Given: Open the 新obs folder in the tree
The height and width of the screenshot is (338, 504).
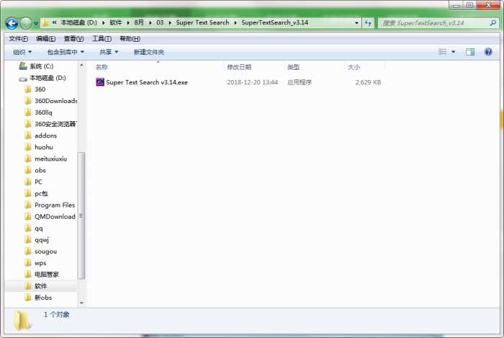Looking at the screenshot, I should pyautogui.click(x=43, y=298).
